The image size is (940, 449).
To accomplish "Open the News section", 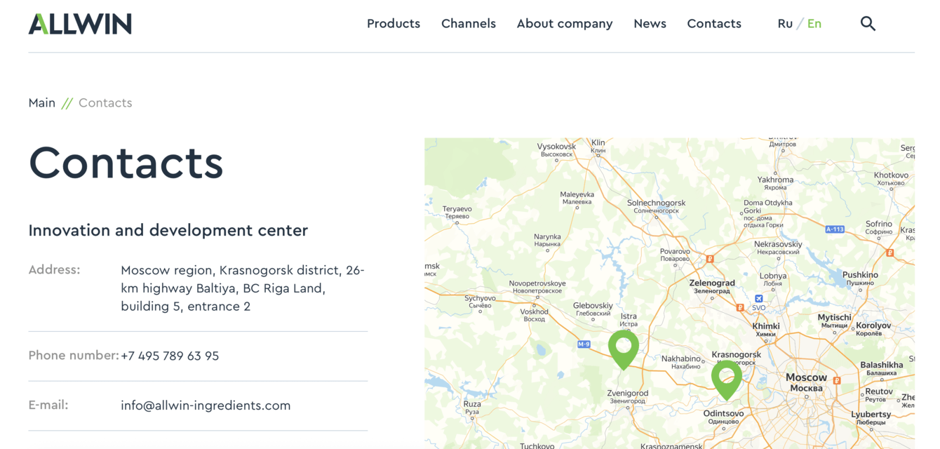I will 650,24.
